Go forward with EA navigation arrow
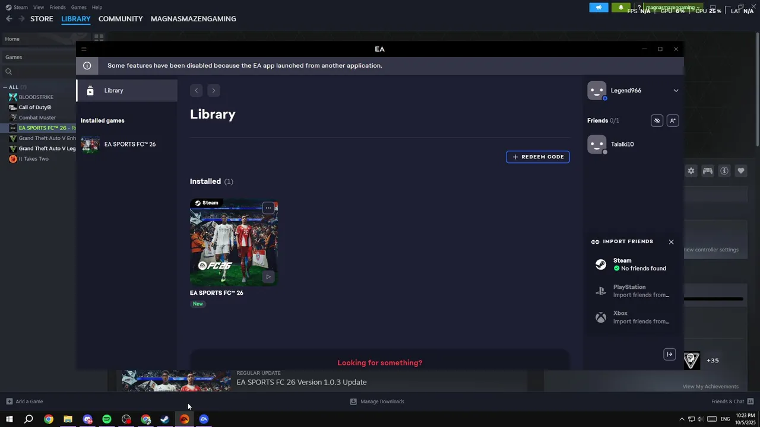 click(x=214, y=91)
